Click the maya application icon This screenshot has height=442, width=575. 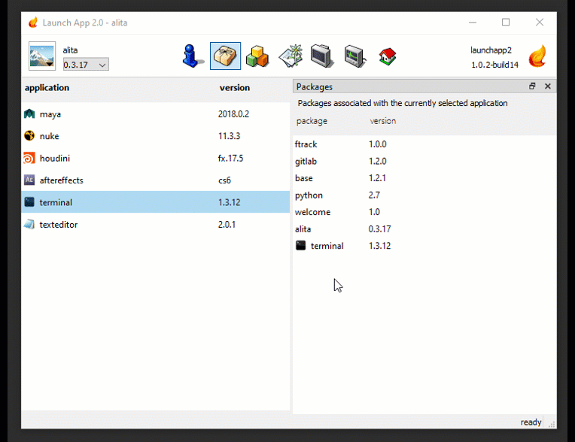[x=29, y=114]
